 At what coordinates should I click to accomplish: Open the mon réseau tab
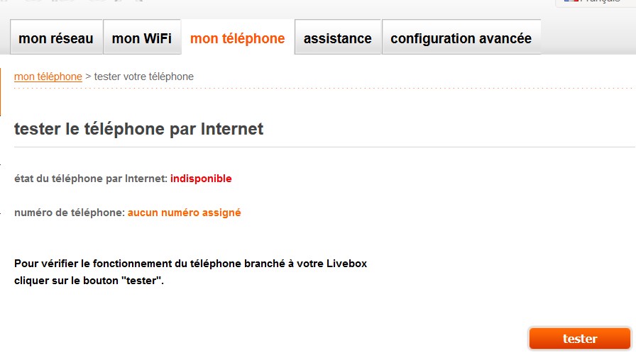click(x=56, y=38)
